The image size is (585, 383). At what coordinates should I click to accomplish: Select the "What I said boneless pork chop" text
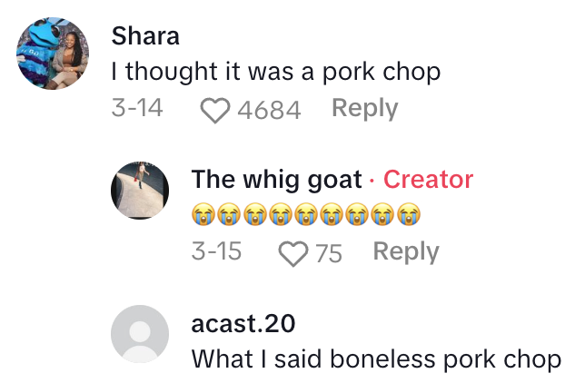(376, 359)
